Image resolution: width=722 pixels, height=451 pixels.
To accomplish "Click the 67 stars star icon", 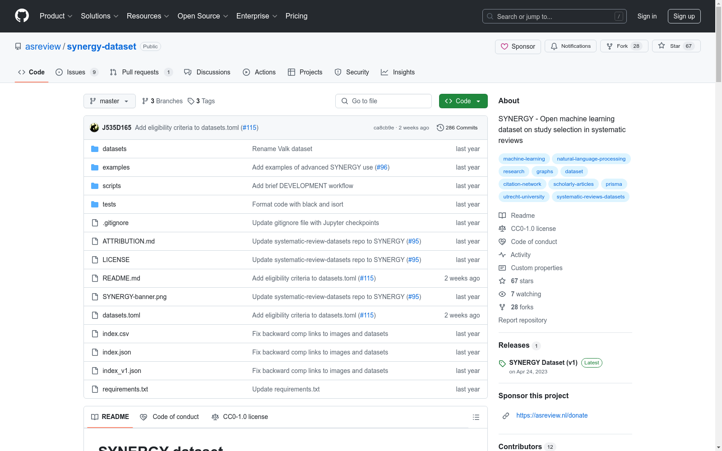I will click(x=502, y=281).
